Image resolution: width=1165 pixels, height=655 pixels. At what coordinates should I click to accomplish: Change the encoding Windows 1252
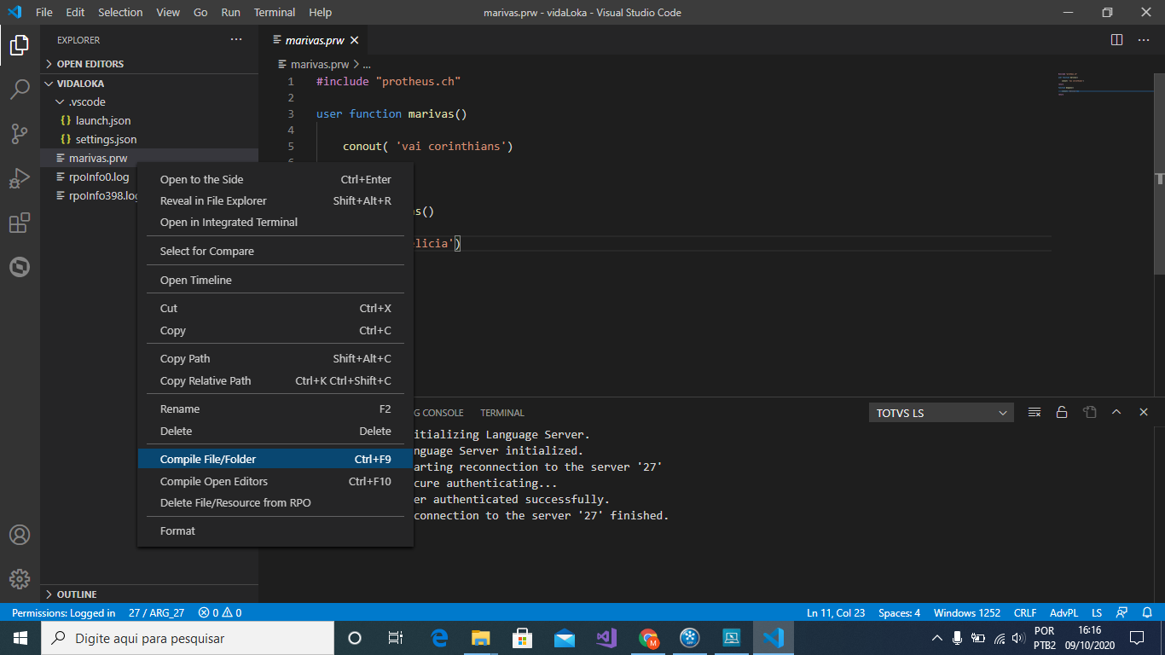click(x=966, y=612)
